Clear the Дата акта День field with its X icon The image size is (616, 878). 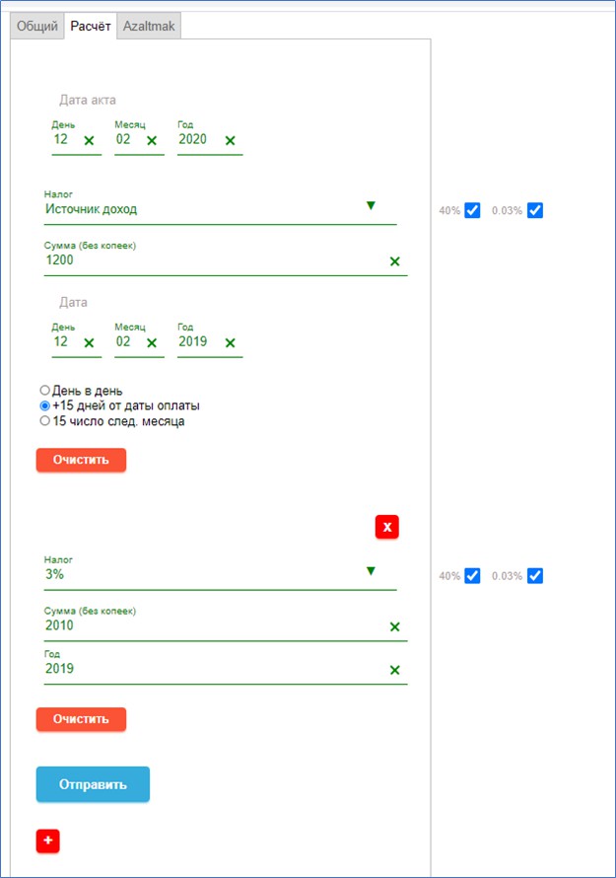click(x=89, y=141)
